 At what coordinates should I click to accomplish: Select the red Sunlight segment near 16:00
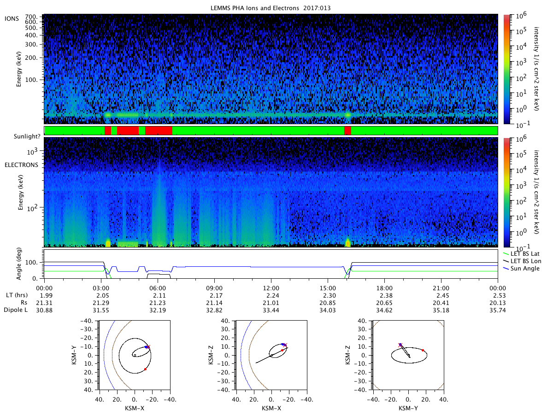347,131
